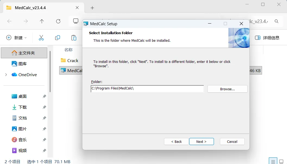Click the pin icon beside 图片
The height and width of the screenshot is (164, 287).
coord(44,129)
